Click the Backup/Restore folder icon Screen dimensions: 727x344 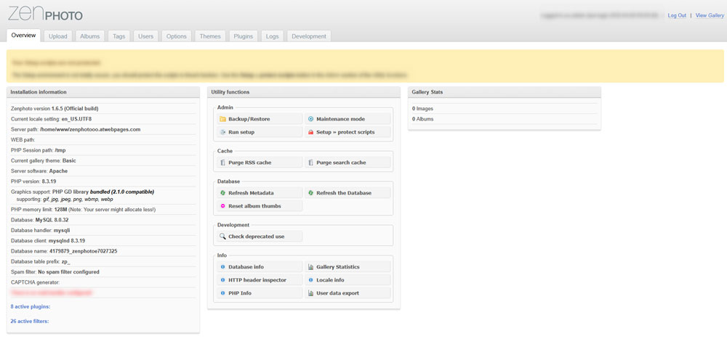click(x=222, y=119)
